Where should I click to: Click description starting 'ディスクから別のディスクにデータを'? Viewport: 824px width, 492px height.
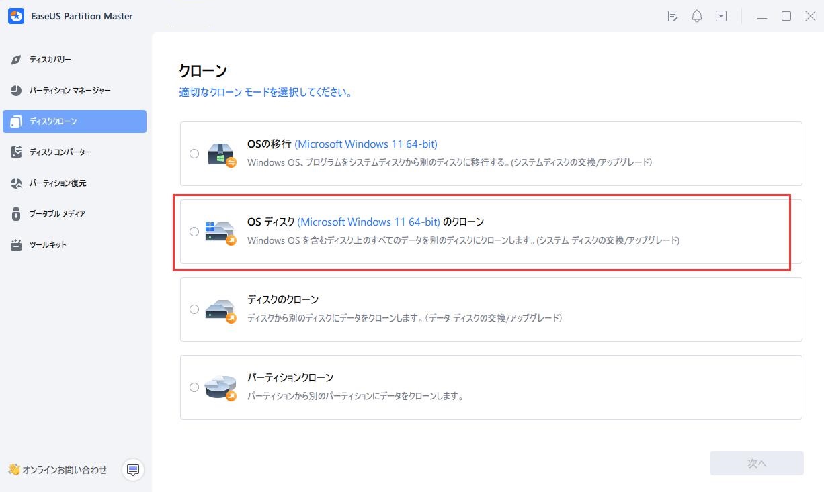click(x=405, y=318)
